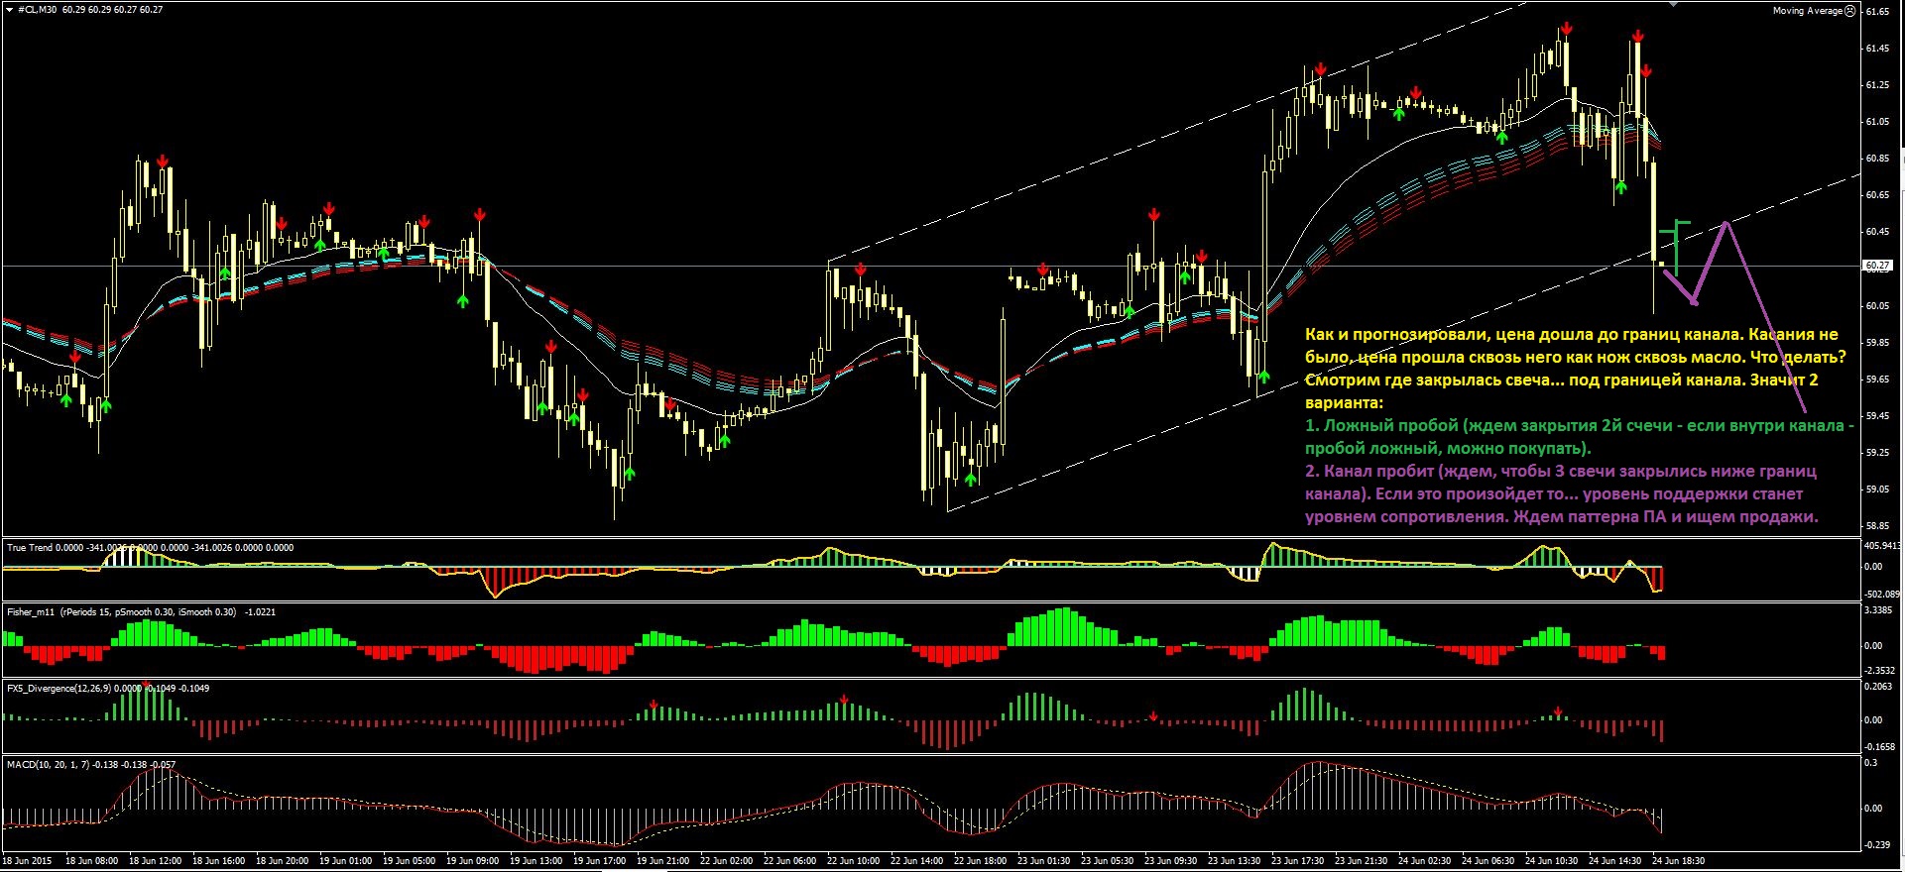The height and width of the screenshot is (872, 1905).
Task: Click the 24 Jun 10:30 time label
Action: point(1551,860)
